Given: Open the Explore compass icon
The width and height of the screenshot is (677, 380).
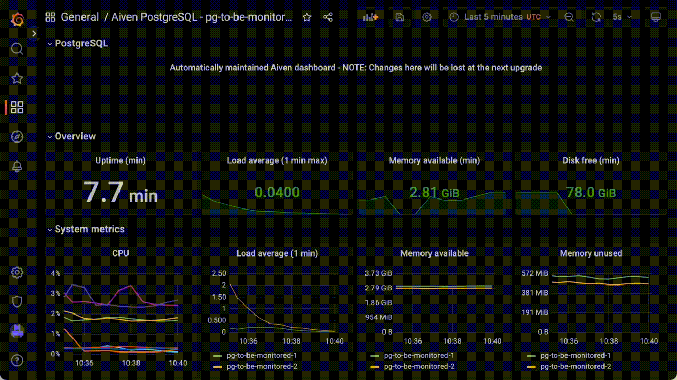Looking at the screenshot, I should (x=17, y=137).
